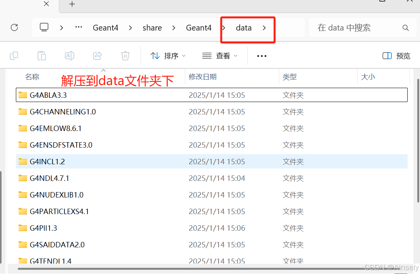Expand the chevron after share

tap(174, 28)
